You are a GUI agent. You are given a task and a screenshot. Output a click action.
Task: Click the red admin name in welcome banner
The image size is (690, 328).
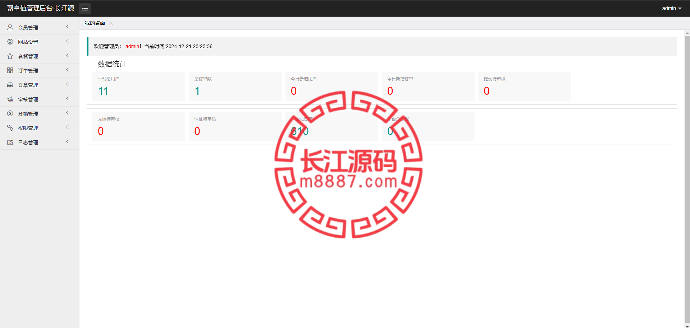[132, 46]
